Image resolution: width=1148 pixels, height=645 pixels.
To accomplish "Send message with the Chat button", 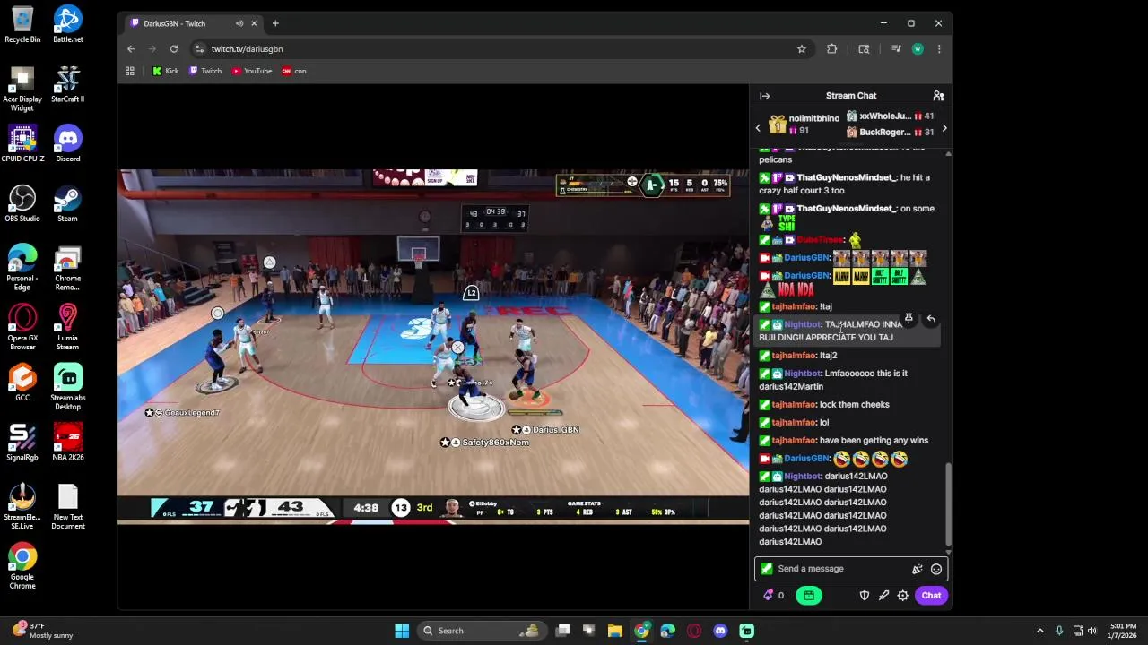I will click(931, 596).
